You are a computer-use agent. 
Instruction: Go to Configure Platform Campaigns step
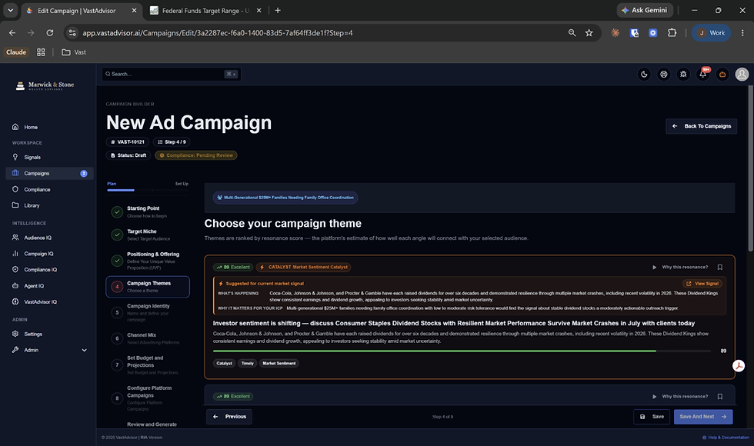click(148, 398)
